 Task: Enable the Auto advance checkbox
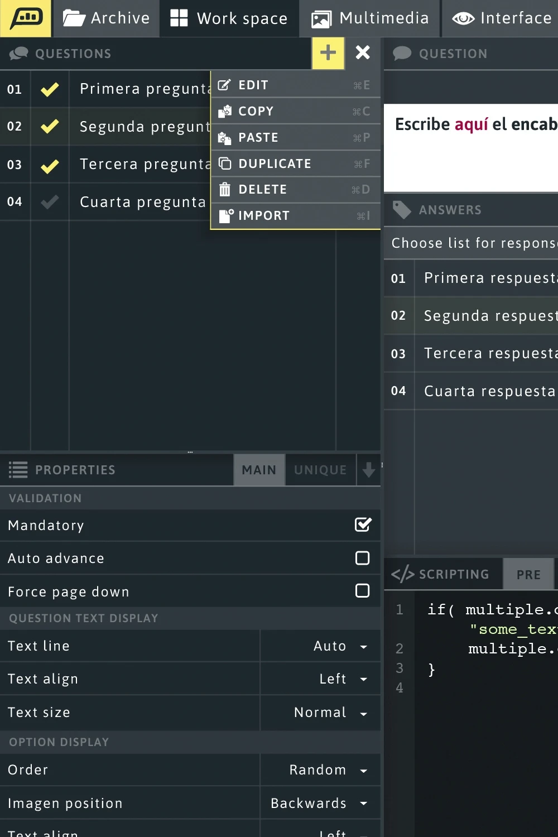[363, 558]
